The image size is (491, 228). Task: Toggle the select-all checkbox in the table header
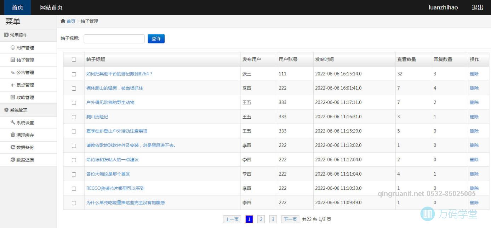pyautogui.click(x=74, y=59)
